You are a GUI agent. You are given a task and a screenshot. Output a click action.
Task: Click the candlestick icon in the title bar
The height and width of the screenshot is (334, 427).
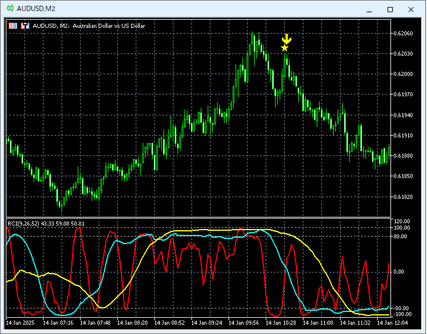(10, 9)
